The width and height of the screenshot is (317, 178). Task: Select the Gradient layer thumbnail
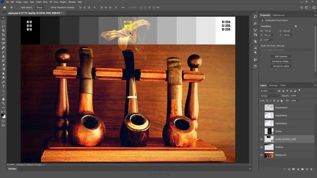tap(269, 147)
